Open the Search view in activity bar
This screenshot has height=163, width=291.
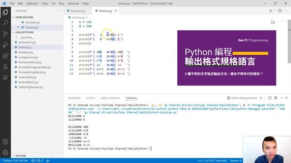pyautogui.click(x=5, y=23)
